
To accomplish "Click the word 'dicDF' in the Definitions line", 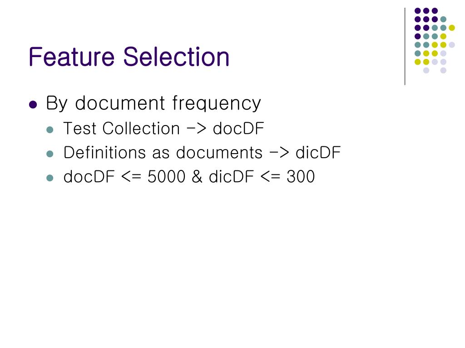I will 318,152.
